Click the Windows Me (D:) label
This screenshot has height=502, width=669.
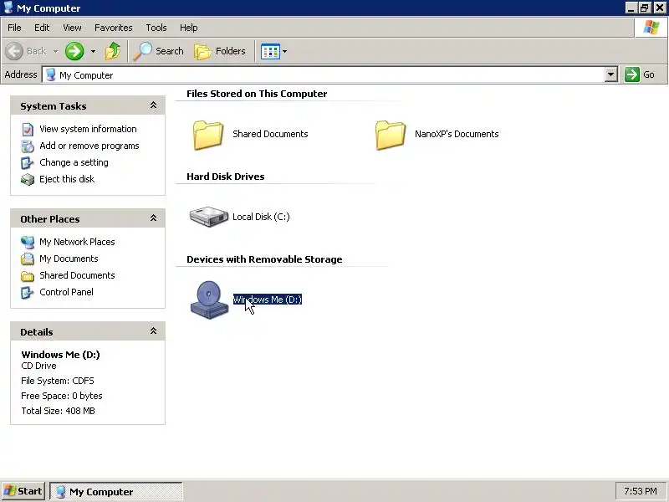point(268,300)
